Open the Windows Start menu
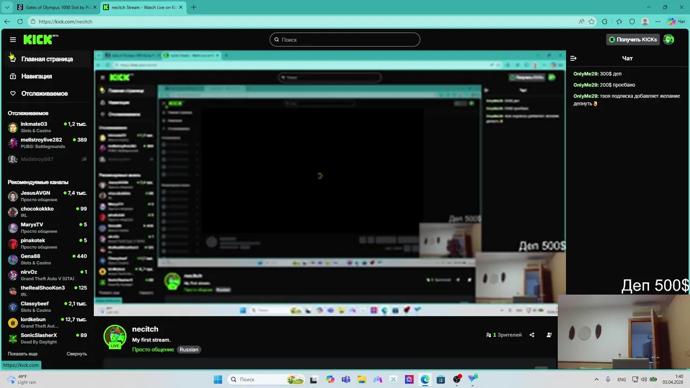 click(218, 379)
